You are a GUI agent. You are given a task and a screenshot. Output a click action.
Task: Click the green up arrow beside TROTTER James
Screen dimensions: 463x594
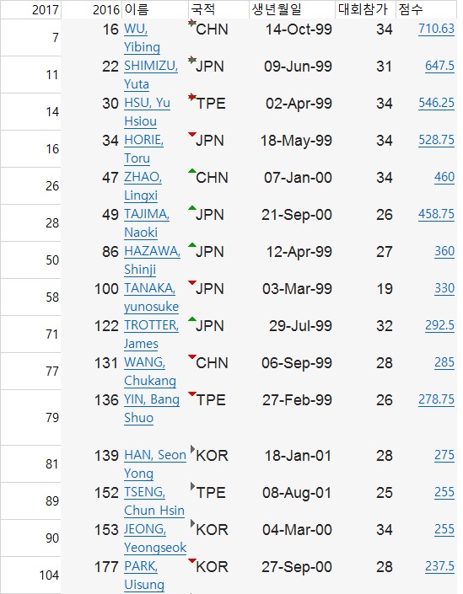(192, 319)
